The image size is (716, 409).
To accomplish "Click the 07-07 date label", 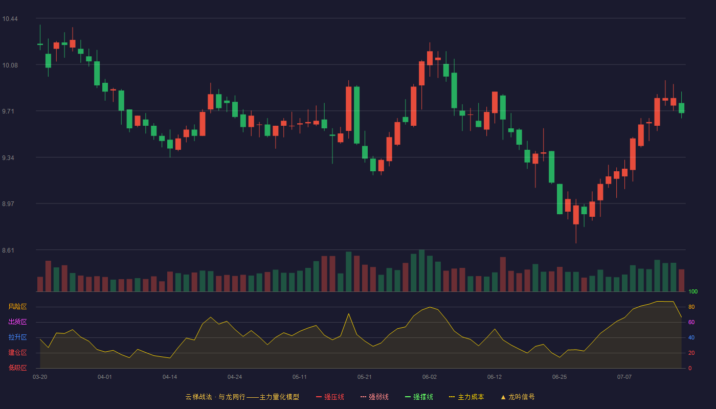I will [624, 377].
